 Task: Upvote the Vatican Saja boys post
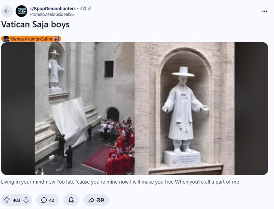pyautogui.click(x=7, y=200)
